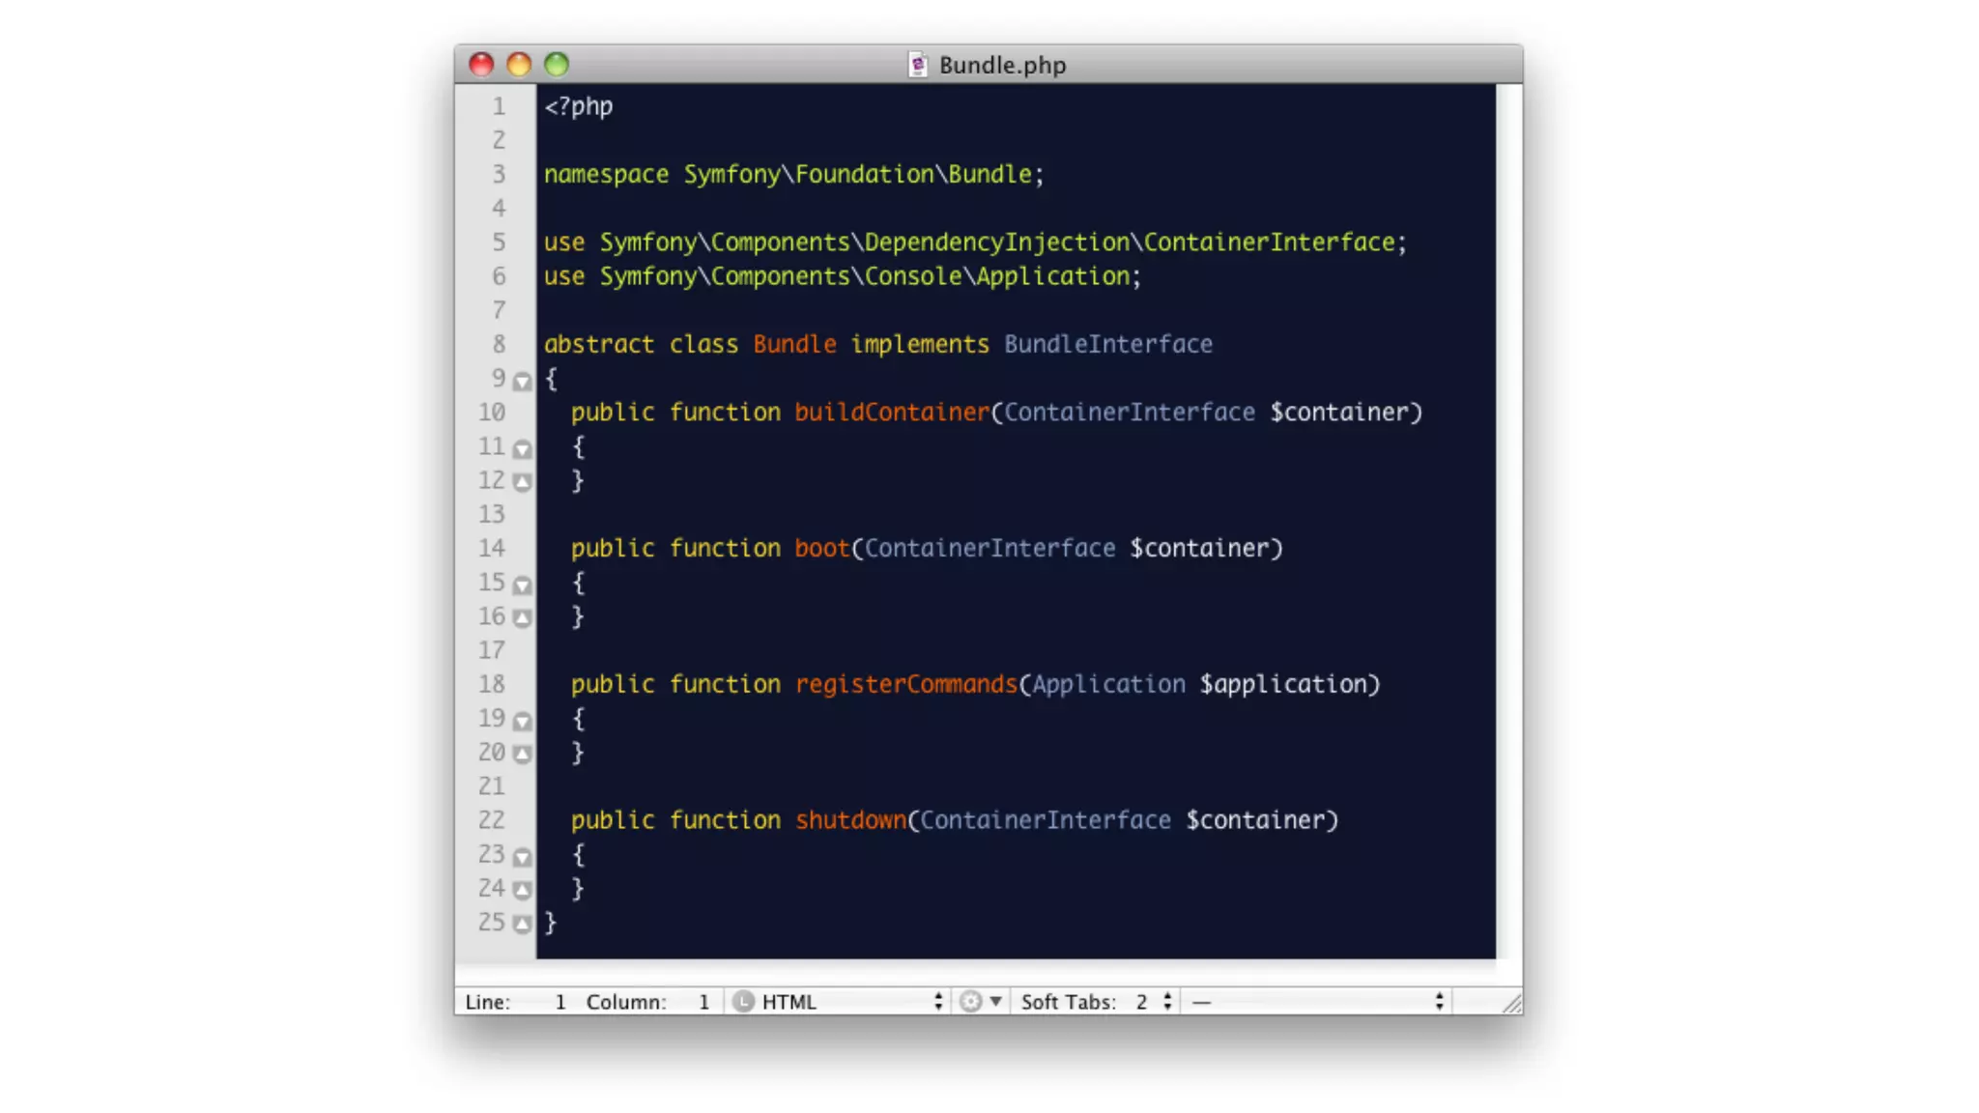Click the buildContainer function name
The height and width of the screenshot is (1113, 1979).
[x=892, y=413]
